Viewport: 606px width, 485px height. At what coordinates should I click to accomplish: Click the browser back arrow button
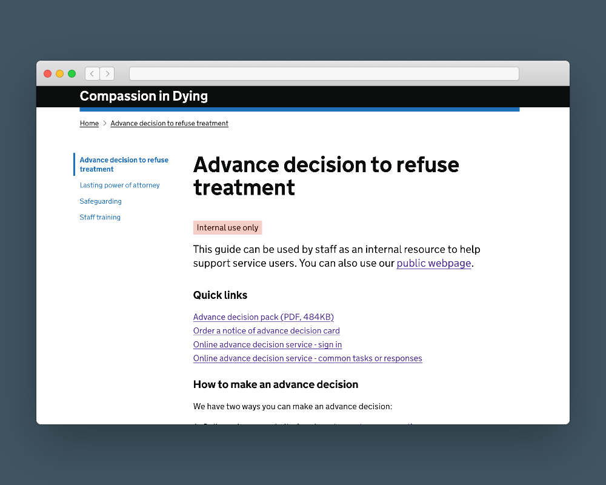(x=92, y=74)
